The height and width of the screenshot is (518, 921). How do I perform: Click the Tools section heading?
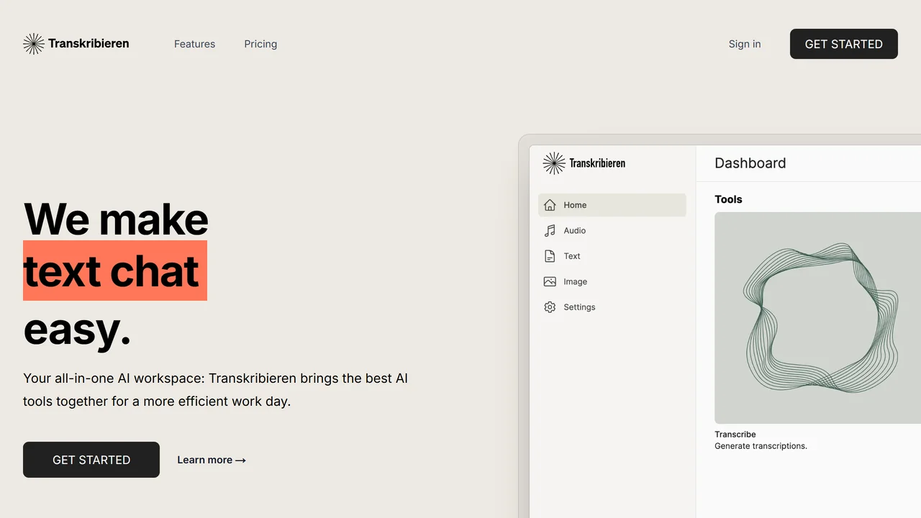point(728,199)
